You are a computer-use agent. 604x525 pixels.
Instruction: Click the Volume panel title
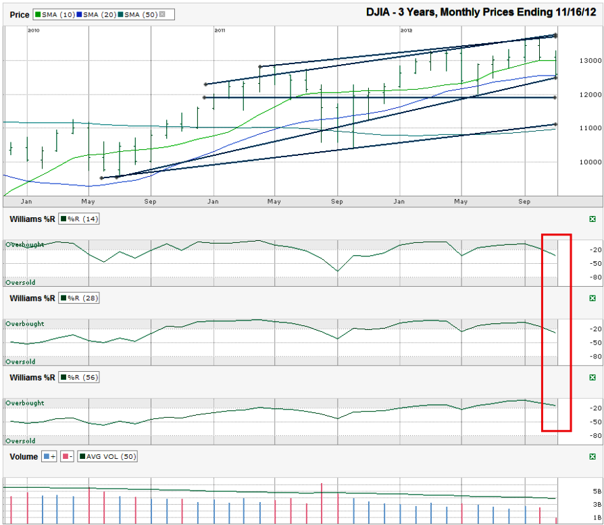point(24,457)
